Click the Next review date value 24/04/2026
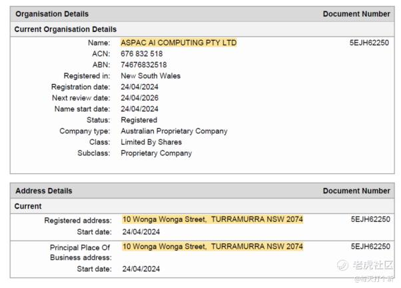 point(140,98)
